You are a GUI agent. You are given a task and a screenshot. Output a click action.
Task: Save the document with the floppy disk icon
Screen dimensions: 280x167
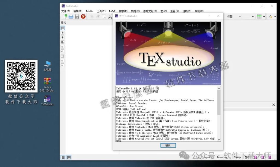(x=77, y=16)
